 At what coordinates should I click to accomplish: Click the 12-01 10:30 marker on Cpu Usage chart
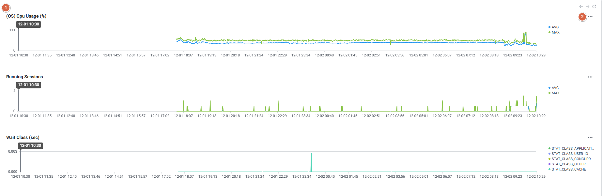click(29, 24)
